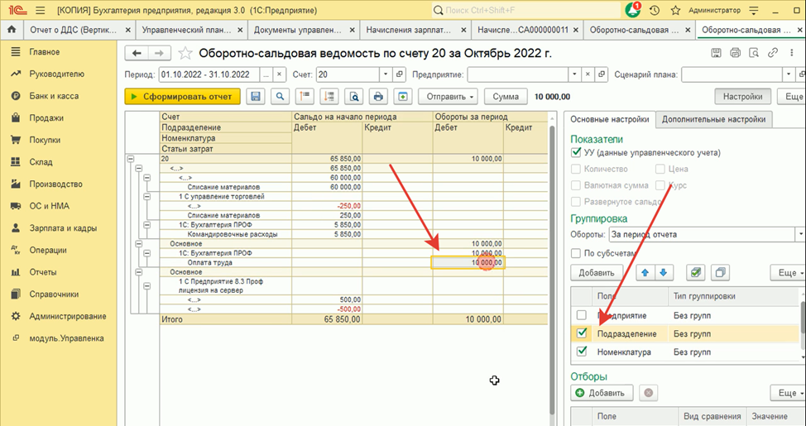The image size is (806, 426).
Task: Open favorites star in title bar
Action: (x=675, y=10)
